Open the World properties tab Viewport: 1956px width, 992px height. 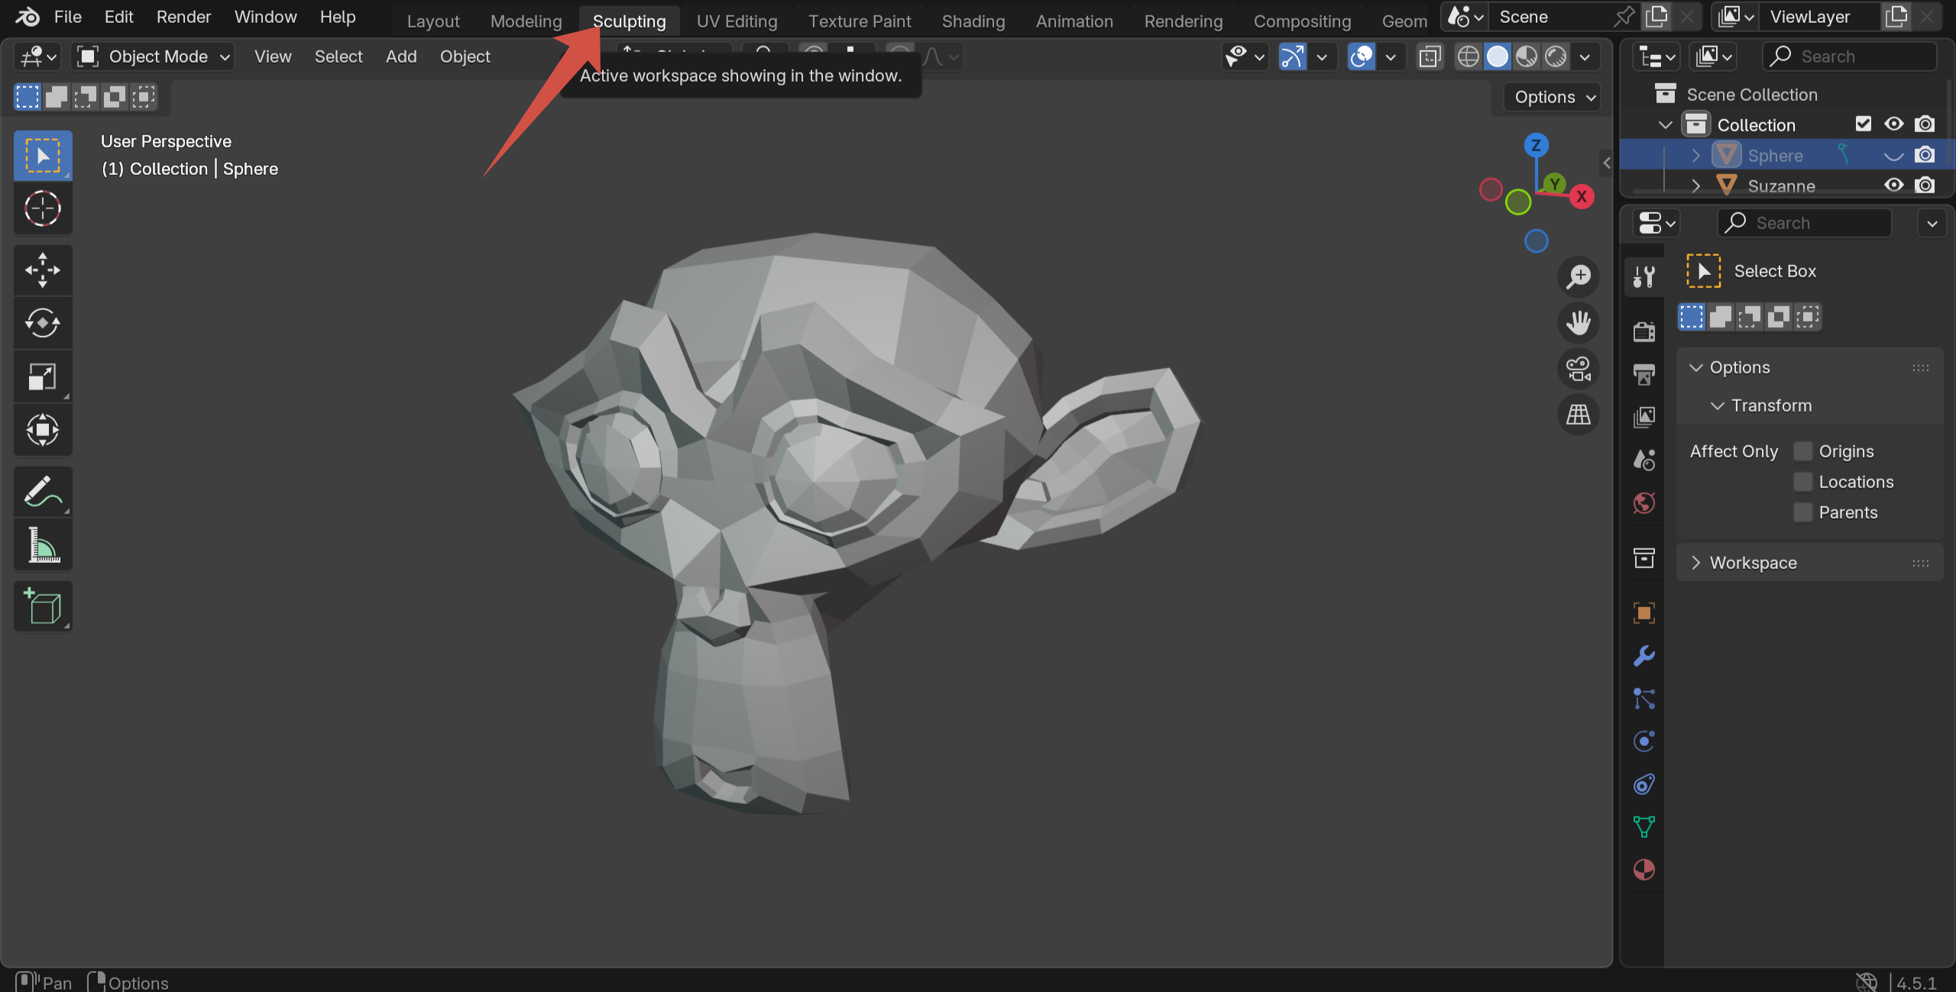(1644, 502)
